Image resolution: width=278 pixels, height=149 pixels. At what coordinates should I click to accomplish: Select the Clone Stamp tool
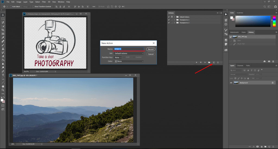[x=3, y=49]
